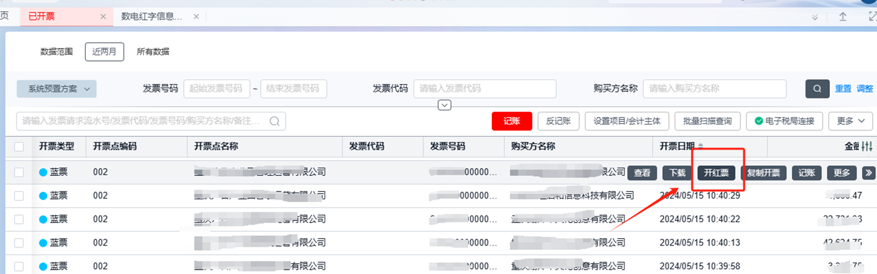Screen dimensions: 877x274
Task: Click the 开红票 button in the first row
Action: [716, 173]
